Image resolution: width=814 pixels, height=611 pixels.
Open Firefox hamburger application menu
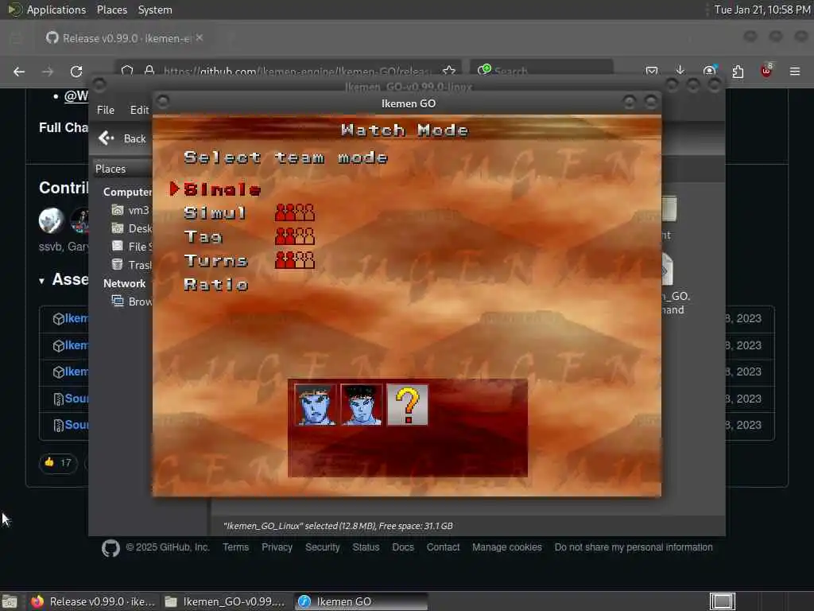[x=795, y=71]
